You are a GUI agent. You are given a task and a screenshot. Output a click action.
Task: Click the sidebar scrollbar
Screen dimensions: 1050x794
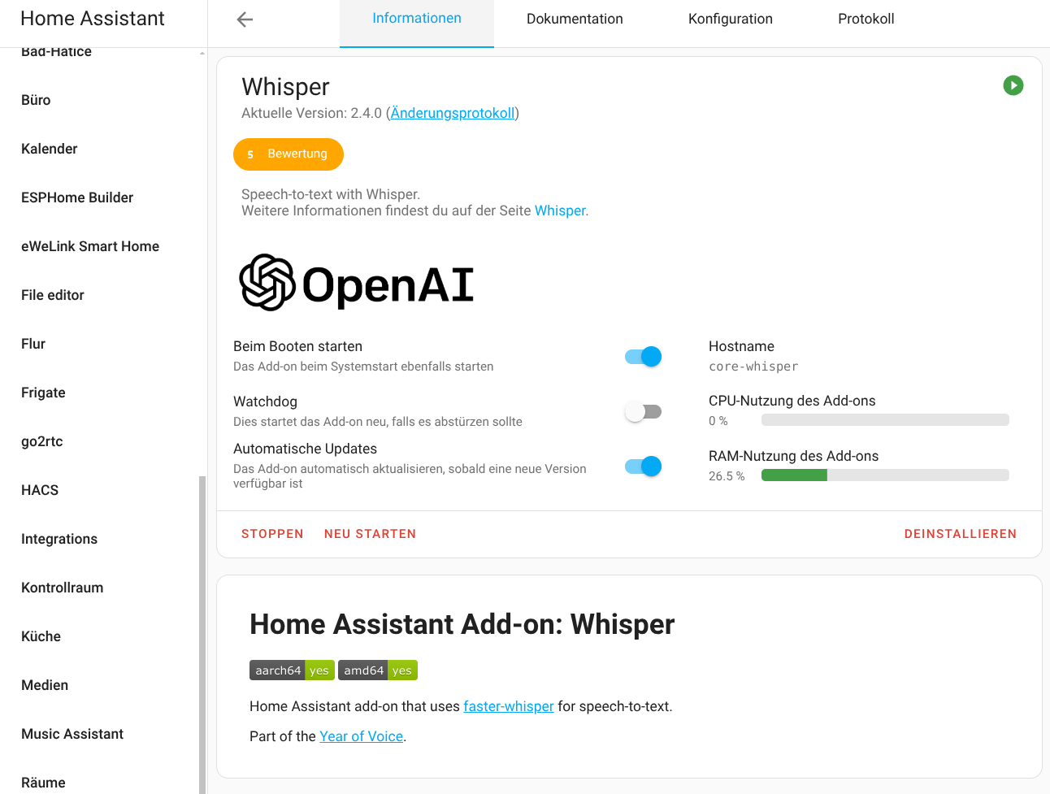[202, 634]
